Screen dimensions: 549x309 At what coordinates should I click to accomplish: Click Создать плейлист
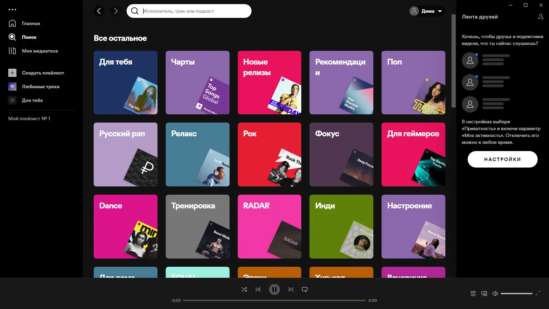tap(43, 73)
